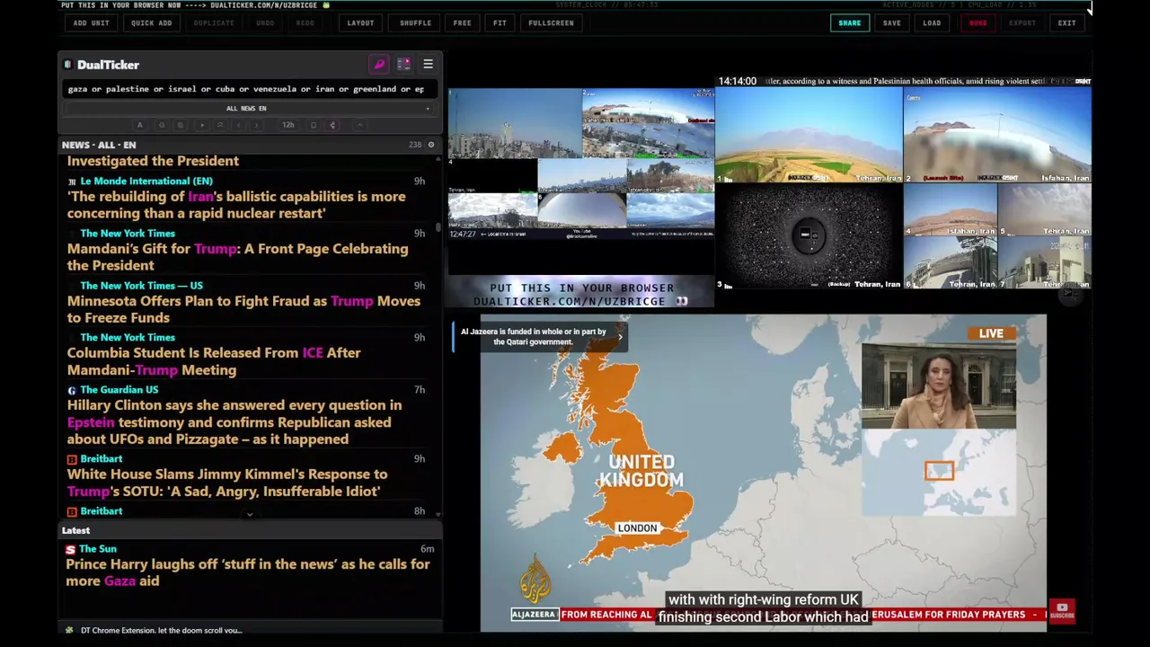1150x647 pixels.
Task: Click the multi-camera city skyline feed grid
Action: (581, 164)
